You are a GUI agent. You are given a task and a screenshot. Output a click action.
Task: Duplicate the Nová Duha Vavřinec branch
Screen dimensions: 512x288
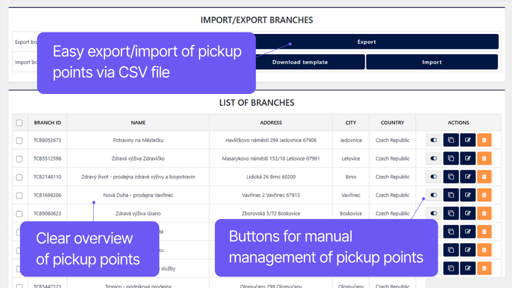coord(451,195)
